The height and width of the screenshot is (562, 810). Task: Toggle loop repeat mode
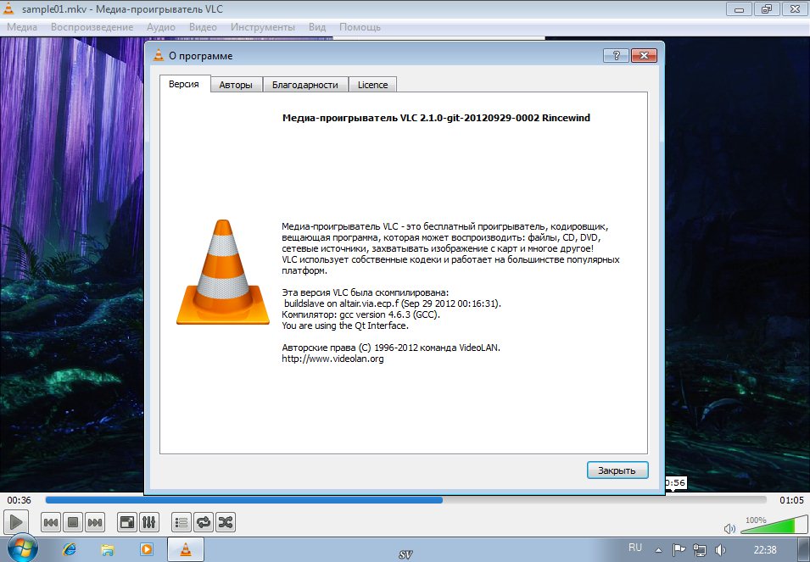click(x=204, y=523)
